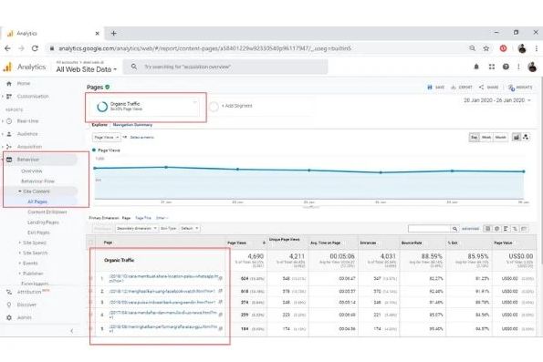The image size is (543, 362).
Task: Open the Google apps grid icon
Action: coord(491,67)
